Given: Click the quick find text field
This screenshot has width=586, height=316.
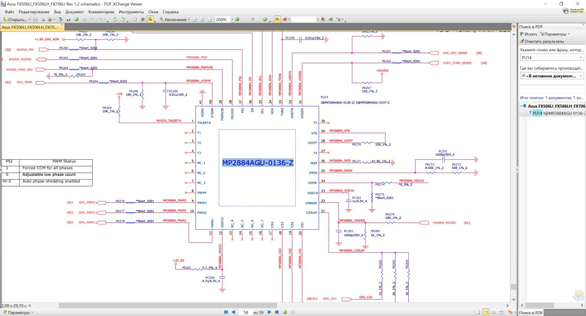Looking at the screenshot, I should [x=304, y=20].
